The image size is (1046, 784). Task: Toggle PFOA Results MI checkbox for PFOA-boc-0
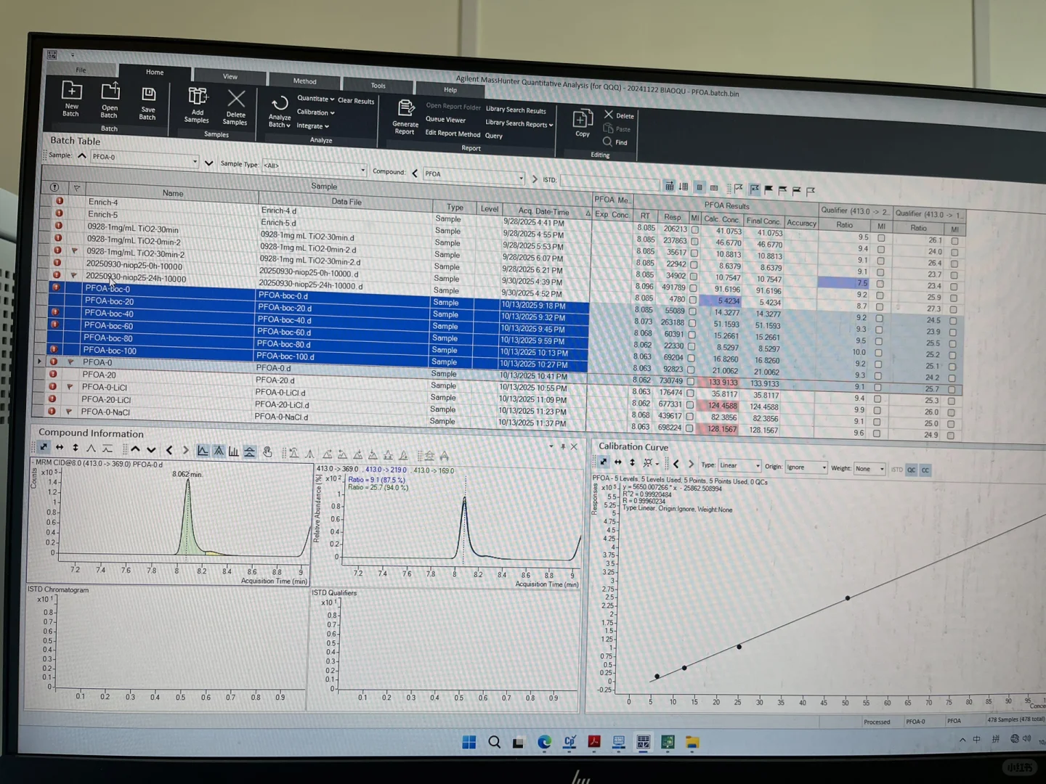pos(693,311)
